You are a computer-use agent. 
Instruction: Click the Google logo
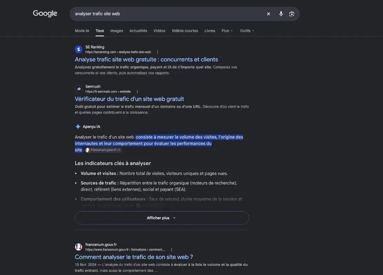pyautogui.click(x=45, y=13)
